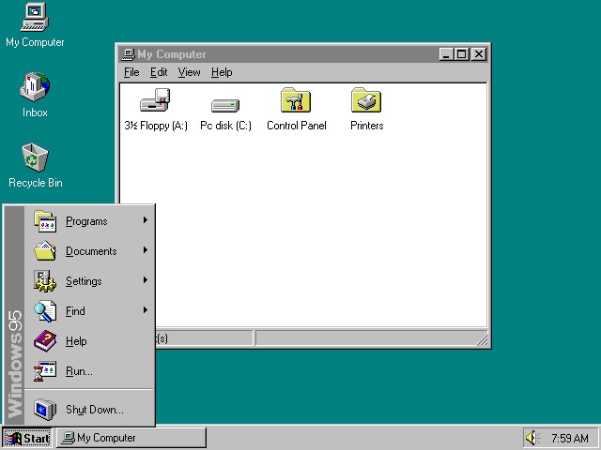Open the 3½ Floppy (A:) drive icon

click(155, 101)
